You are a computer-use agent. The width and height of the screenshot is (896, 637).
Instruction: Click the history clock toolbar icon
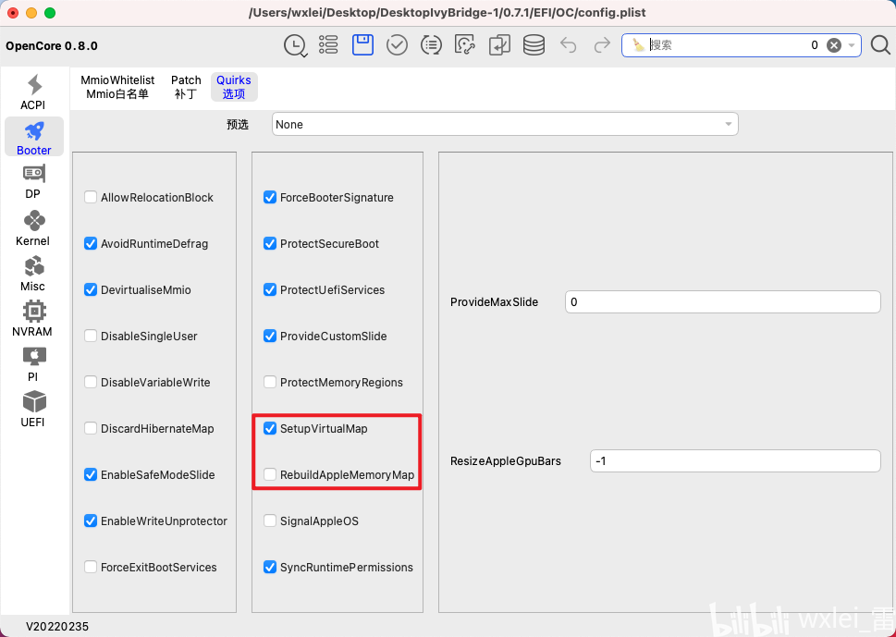click(x=295, y=45)
